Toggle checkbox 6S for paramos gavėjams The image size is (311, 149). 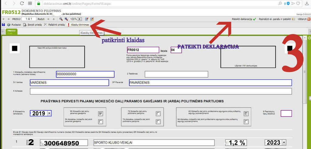coord(101,114)
